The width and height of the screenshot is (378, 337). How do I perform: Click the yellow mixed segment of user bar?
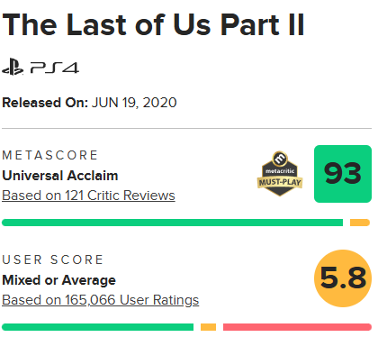pyautogui.click(x=208, y=327)
